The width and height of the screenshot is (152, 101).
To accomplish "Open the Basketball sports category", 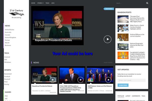I will (8, 74).
